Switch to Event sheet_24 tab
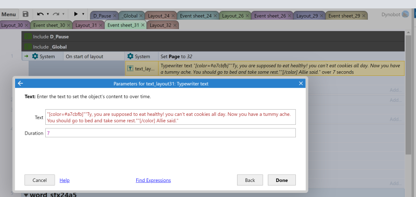This screenshot has width=416, height=197. point(196,16)
